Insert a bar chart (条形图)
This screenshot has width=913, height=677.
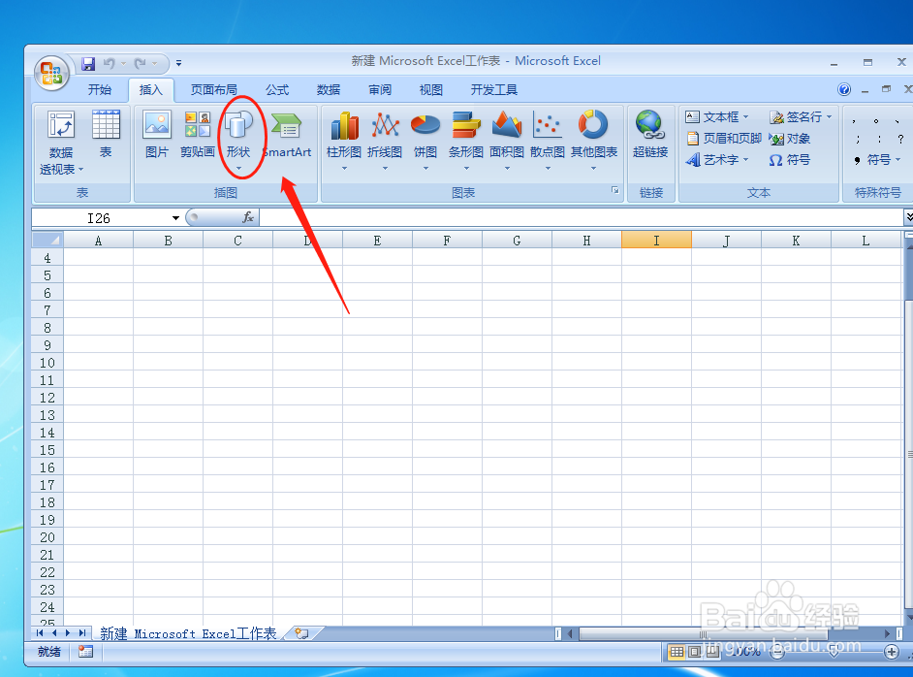(466, 140)
